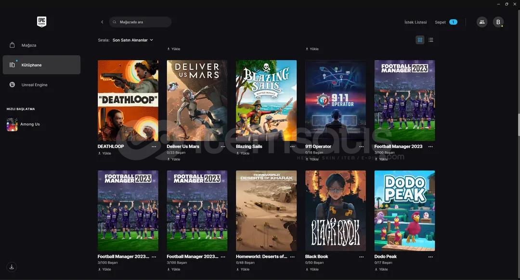Select the Blazing Sails cover art
520x280 pixels.
pos(266,101)
